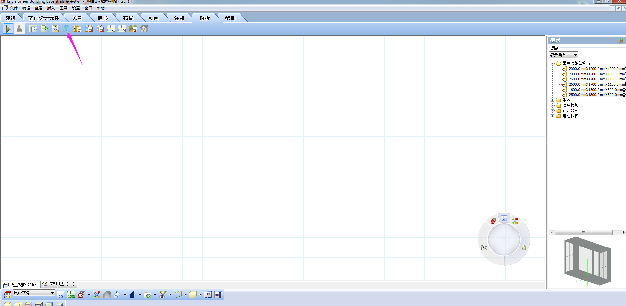Open the window schedule report icon
The height and width of the screenshot is (306, 626).
click(x=89, y=29)
